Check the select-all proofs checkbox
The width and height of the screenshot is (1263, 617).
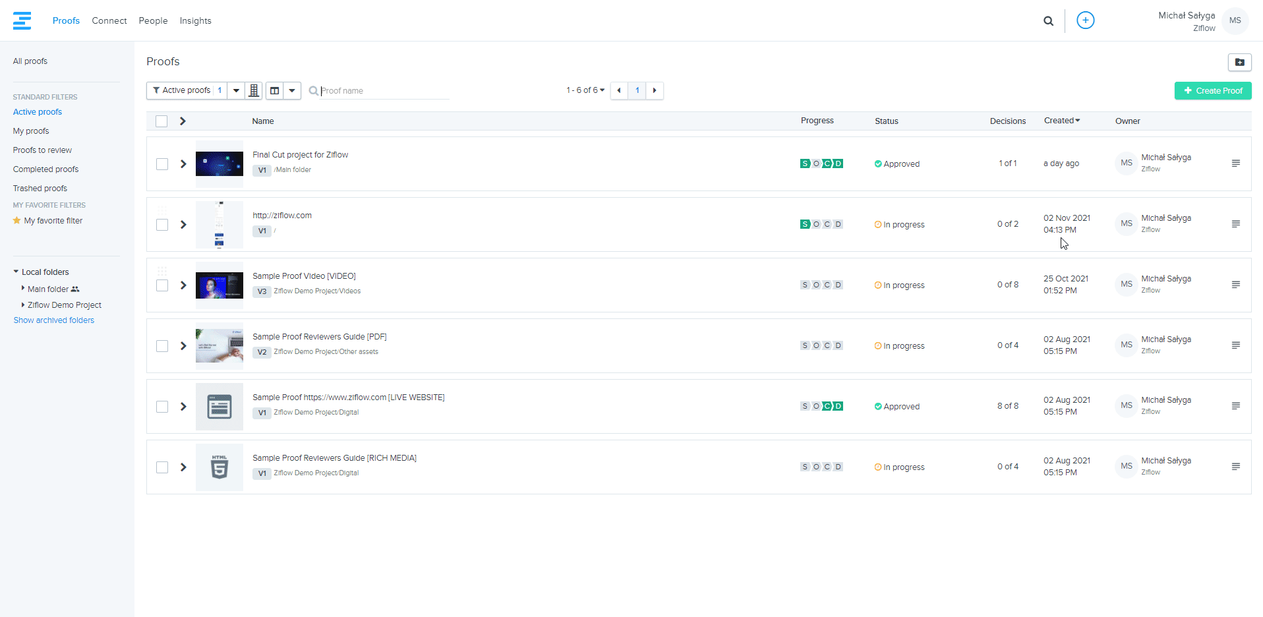(x=162, y=121)
